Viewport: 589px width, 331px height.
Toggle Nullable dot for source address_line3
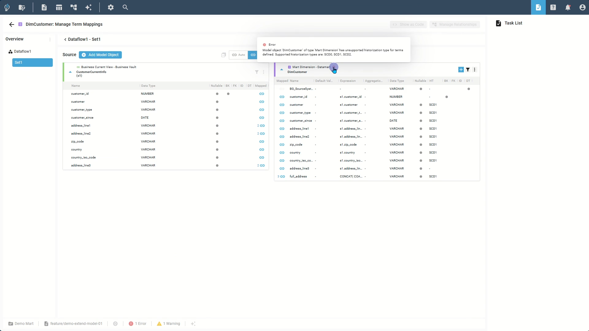(217, 165)
